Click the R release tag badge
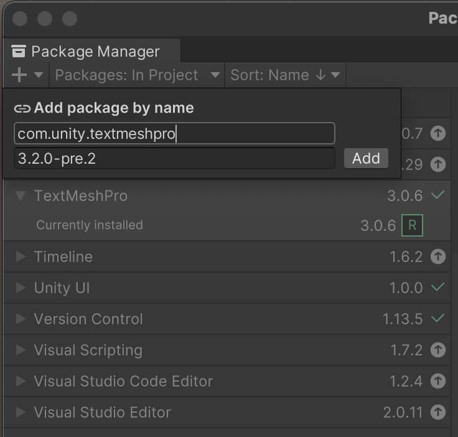458x437 pixels. coord(412,225)
